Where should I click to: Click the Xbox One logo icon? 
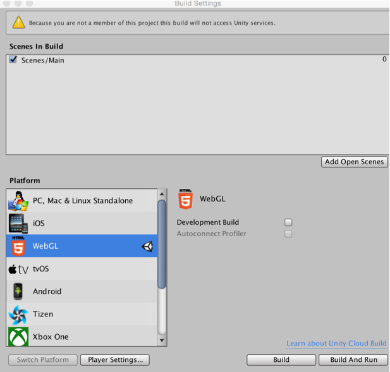(x=18, y=337)
